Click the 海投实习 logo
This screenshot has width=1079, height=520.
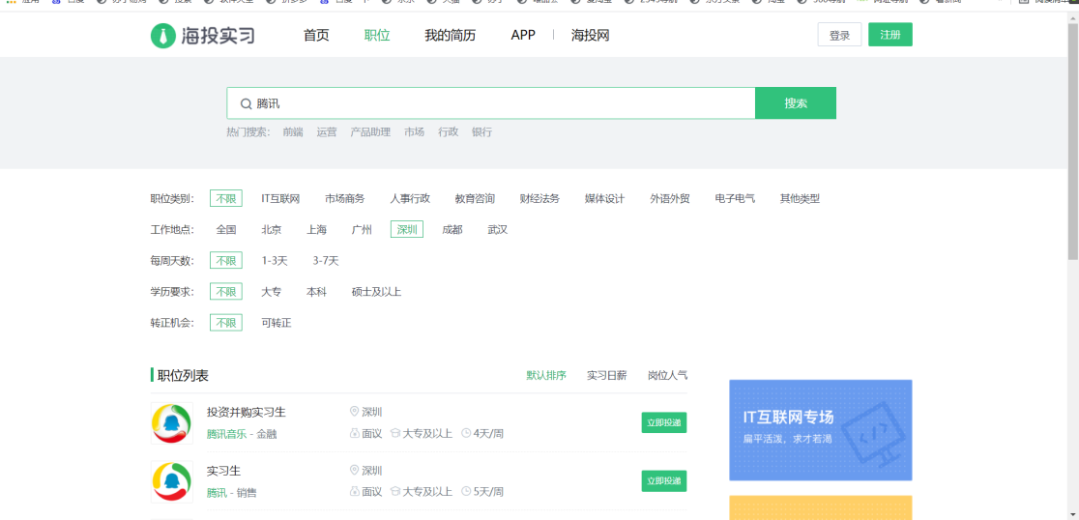pyautogui.click(x=203, y=36)
